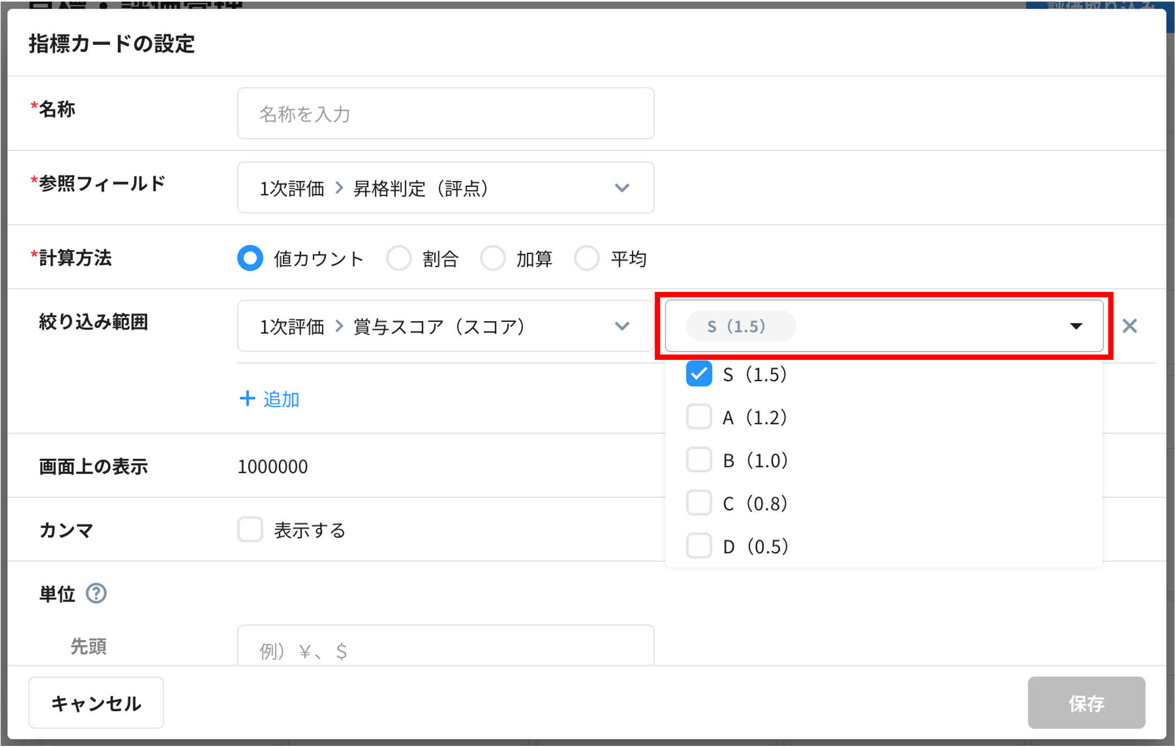Select the 値カウント calculation method
The width and height of the screenshot is (1175, 747).
[250, 258]
